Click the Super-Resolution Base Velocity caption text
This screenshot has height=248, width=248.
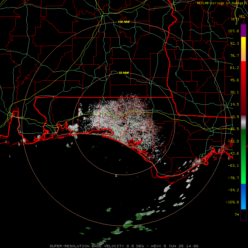tap(124, 246)
